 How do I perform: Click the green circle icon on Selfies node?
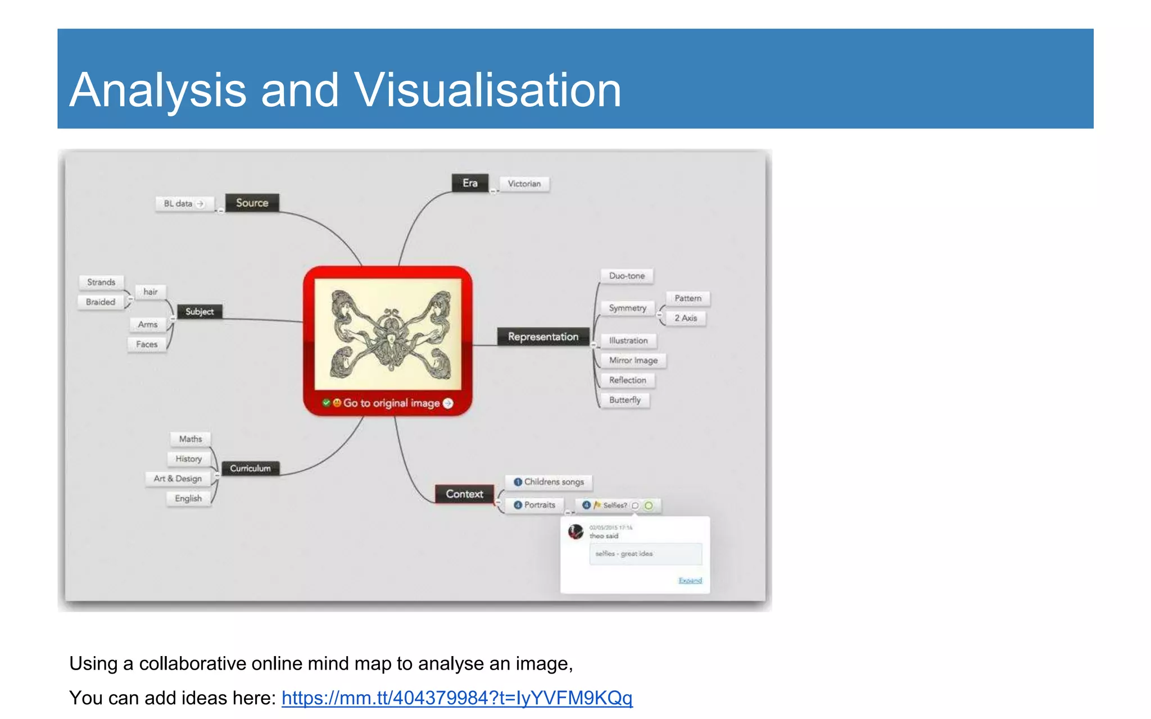click(x=649, y=506)
